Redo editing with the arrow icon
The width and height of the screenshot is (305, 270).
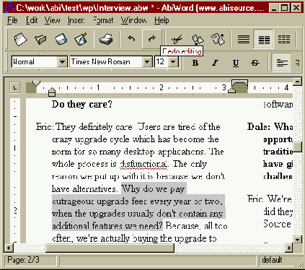[152, 39]
